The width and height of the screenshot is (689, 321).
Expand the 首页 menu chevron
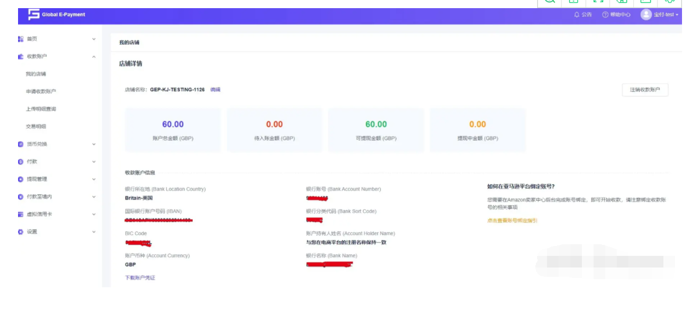[94, 39]
